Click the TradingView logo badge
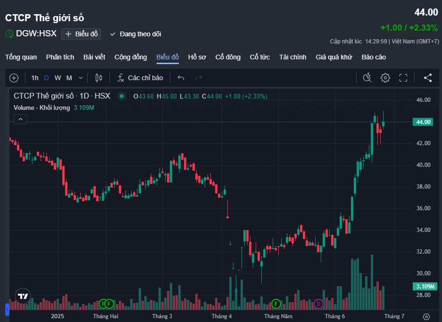 [23, 296]
